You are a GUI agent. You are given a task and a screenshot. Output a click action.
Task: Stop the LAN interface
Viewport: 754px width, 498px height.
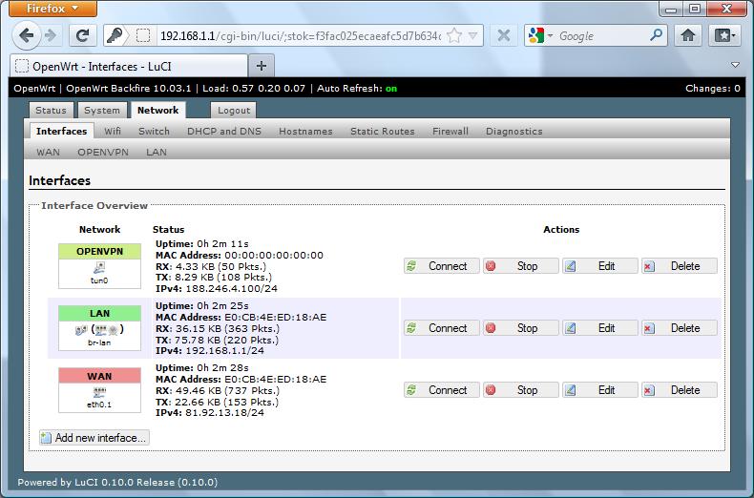coord(521,328)
